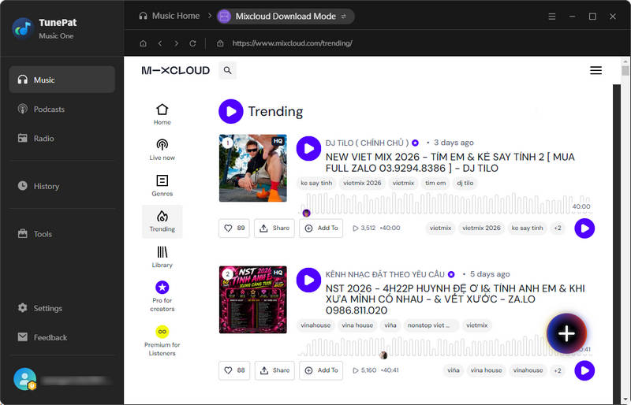Open NEW VIET MIX 2026 title link
The image size is (631, 405).
[x=450, y=162]
